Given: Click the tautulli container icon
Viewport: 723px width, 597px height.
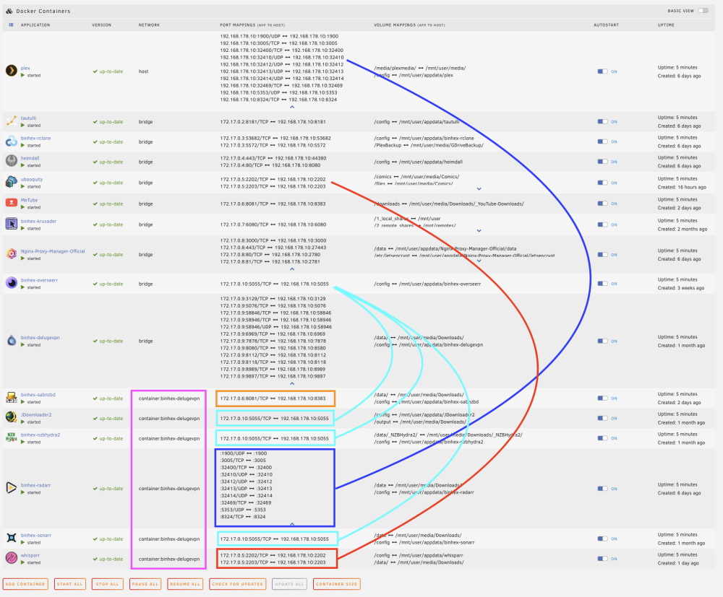Looking at the screenshot, I should pyautogui.click(x=11, y=121).
